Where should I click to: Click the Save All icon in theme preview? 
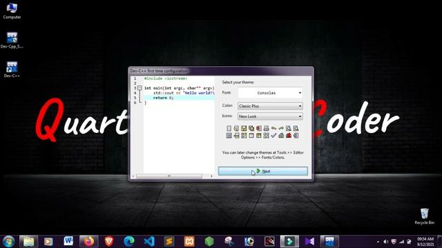pos(251,128)
